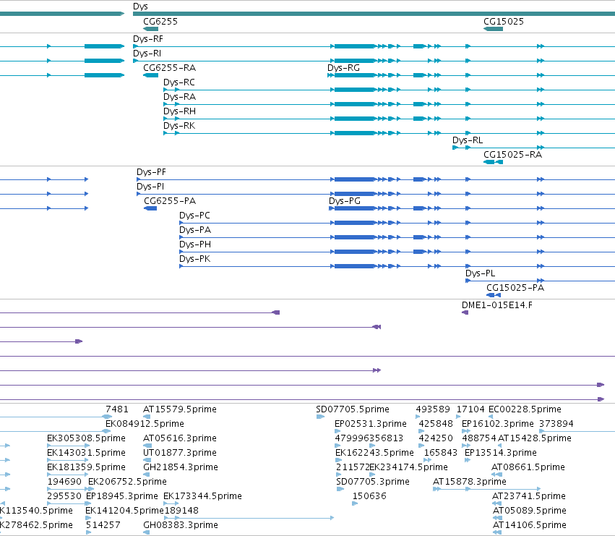
Task: Click the Dys gene label
Action: pyautogui.click(x=140, y=7)
